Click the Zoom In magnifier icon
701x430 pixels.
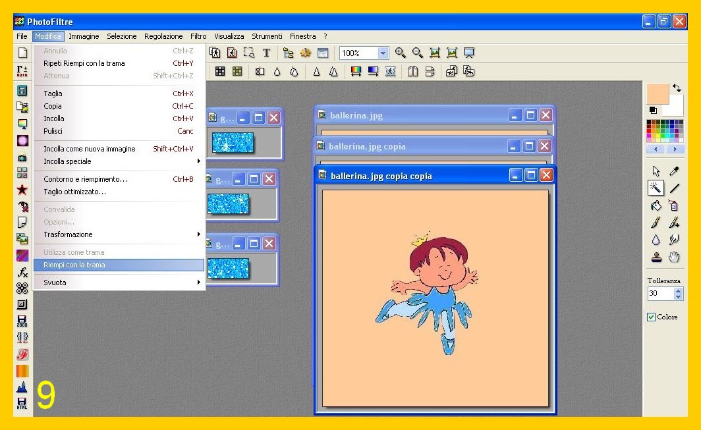pyautogui.click(x=400, y=53)
